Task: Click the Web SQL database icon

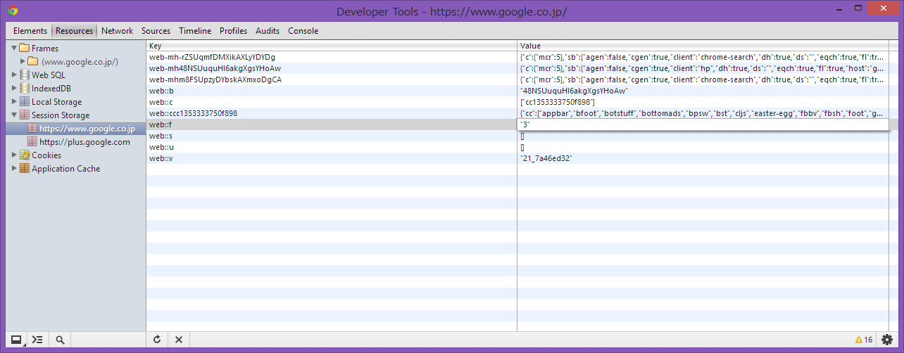Action: click(x=25, y=75)
